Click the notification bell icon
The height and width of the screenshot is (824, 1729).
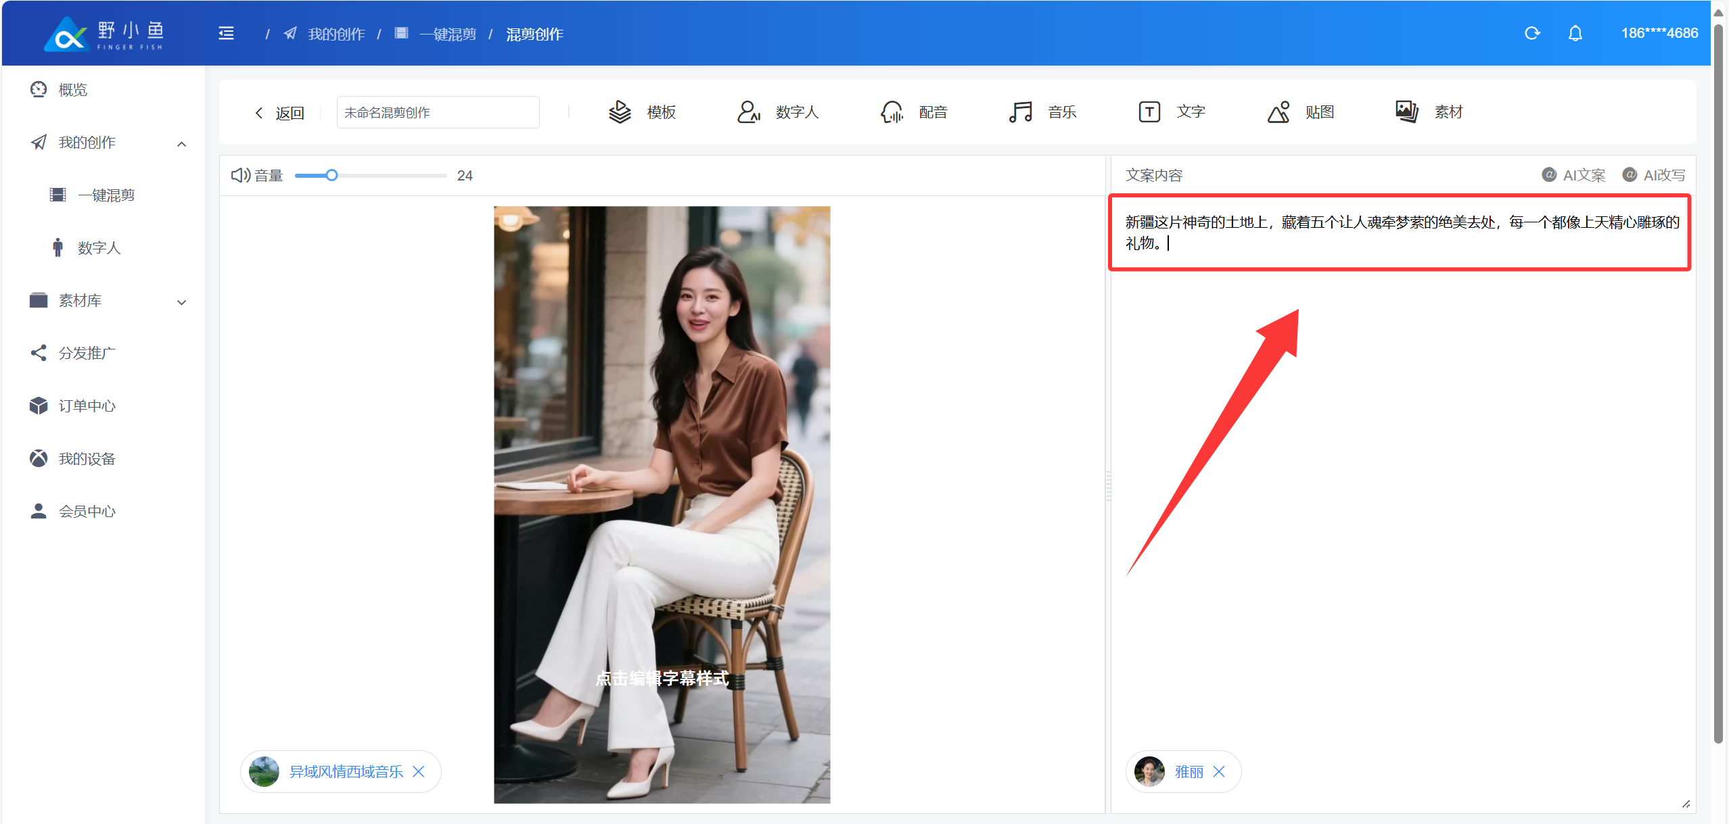click(x=1575, y=33)
